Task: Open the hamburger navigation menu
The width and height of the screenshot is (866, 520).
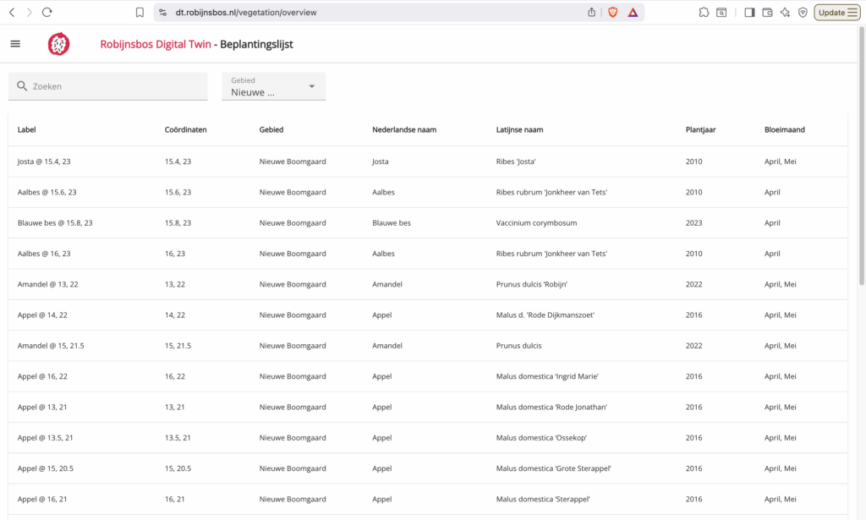Action: coord(15,44)
